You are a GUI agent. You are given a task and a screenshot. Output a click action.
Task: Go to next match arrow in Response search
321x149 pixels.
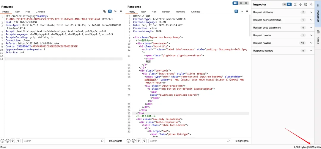pos(144,141)
